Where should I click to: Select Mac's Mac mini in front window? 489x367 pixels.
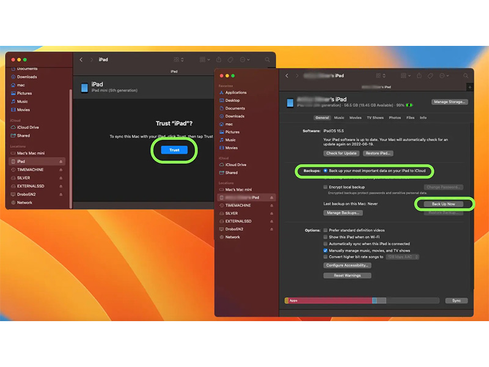click(x=238, y=190)
